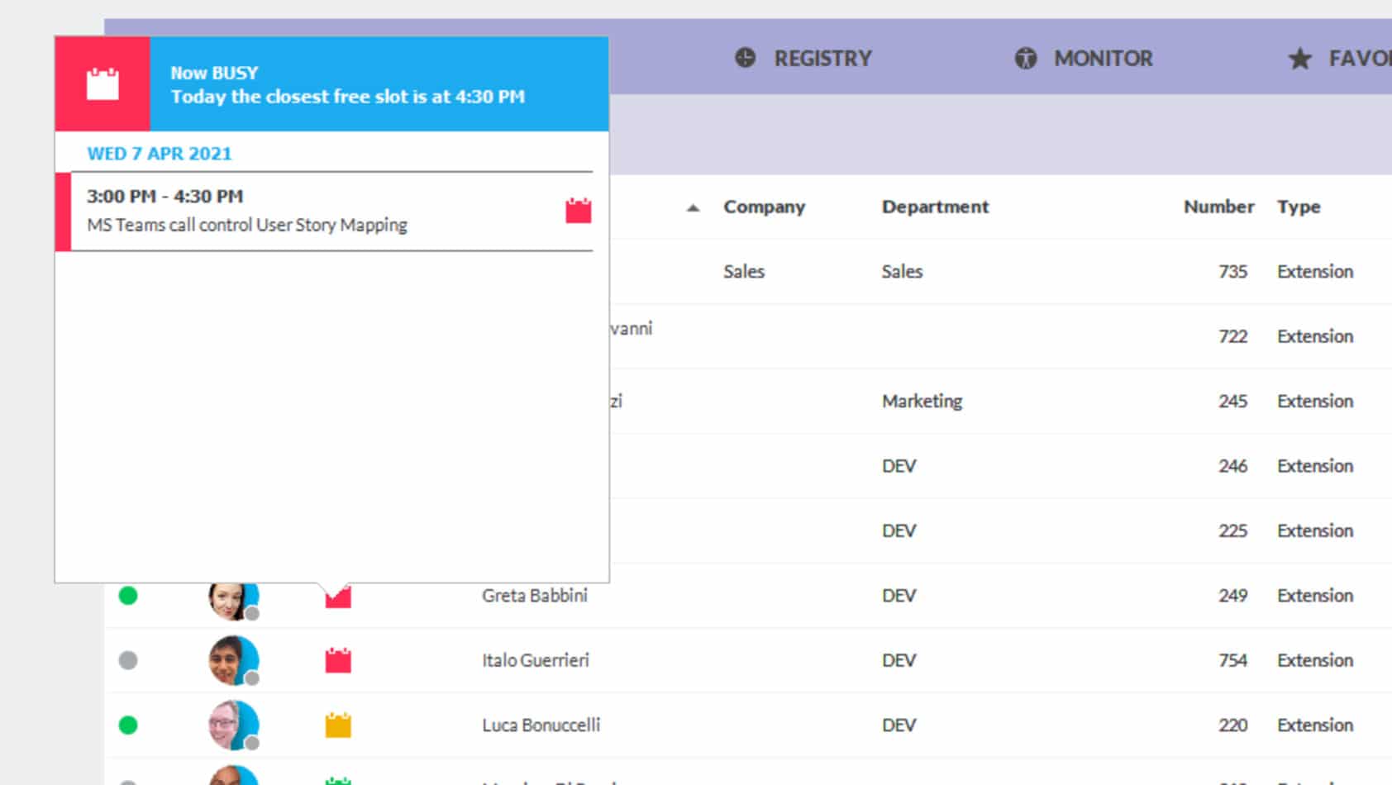The width and height of the screenshot is (1392, 785).
Task: Open Luca Bonuccelli's yellow calendar icon
Action: point(338,726)
